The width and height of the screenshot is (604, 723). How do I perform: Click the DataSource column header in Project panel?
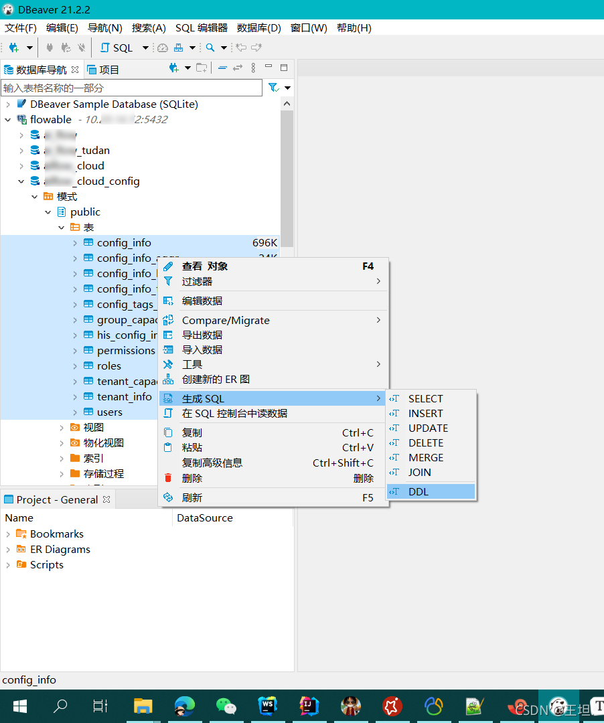tap(205, 517)
